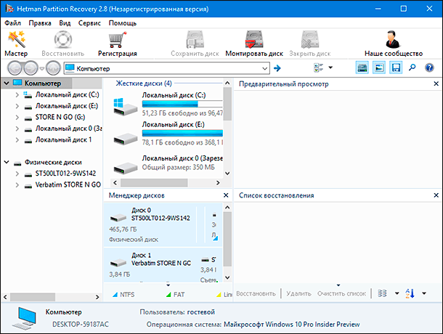Click drive icon of Локальный диск (E:) tile

click(125, 139)
